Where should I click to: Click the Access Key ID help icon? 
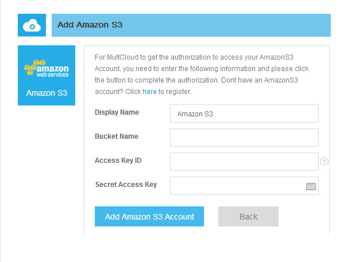click(x=325, y=162)
